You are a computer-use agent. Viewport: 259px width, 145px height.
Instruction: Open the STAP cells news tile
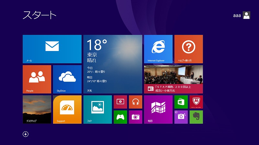tap(174, 79)
